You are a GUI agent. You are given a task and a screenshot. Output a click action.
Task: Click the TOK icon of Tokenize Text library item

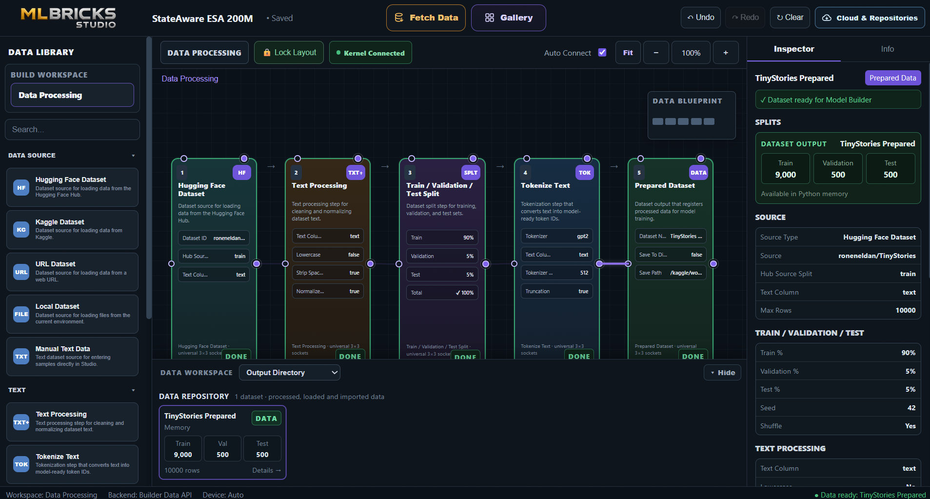tap(21, 464)
